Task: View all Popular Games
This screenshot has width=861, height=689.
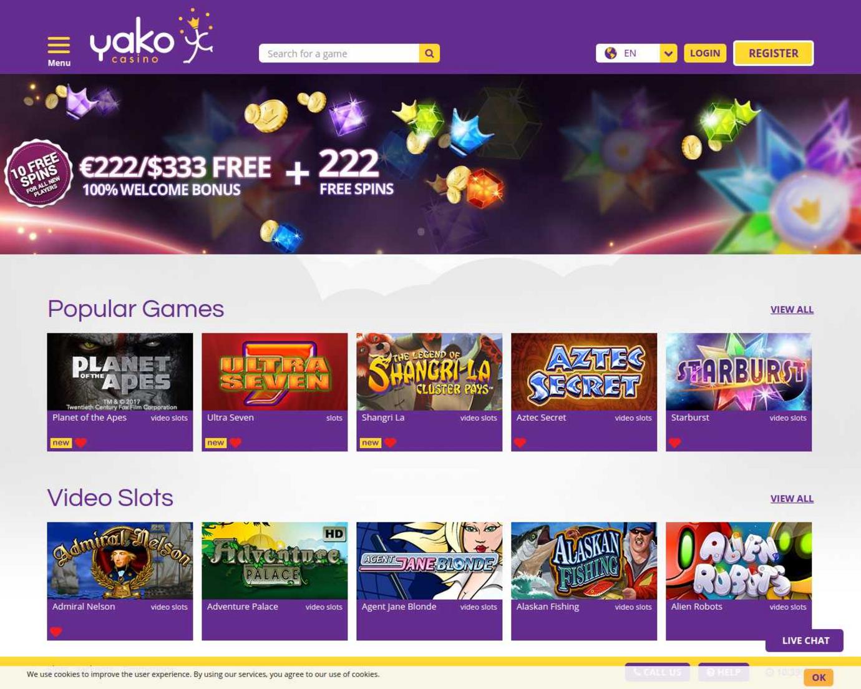Action: [792, 310]
